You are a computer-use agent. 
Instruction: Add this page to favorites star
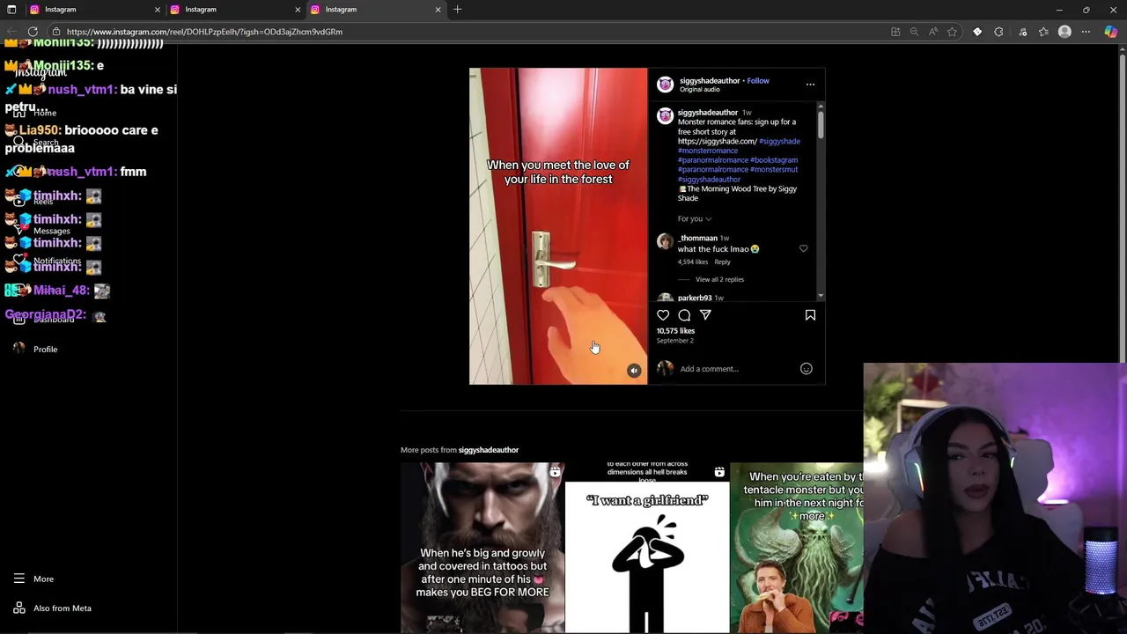click(952, 32)
